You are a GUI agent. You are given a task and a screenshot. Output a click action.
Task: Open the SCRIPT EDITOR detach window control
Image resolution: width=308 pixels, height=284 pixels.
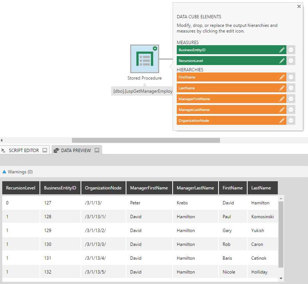(x=45, y=150)
